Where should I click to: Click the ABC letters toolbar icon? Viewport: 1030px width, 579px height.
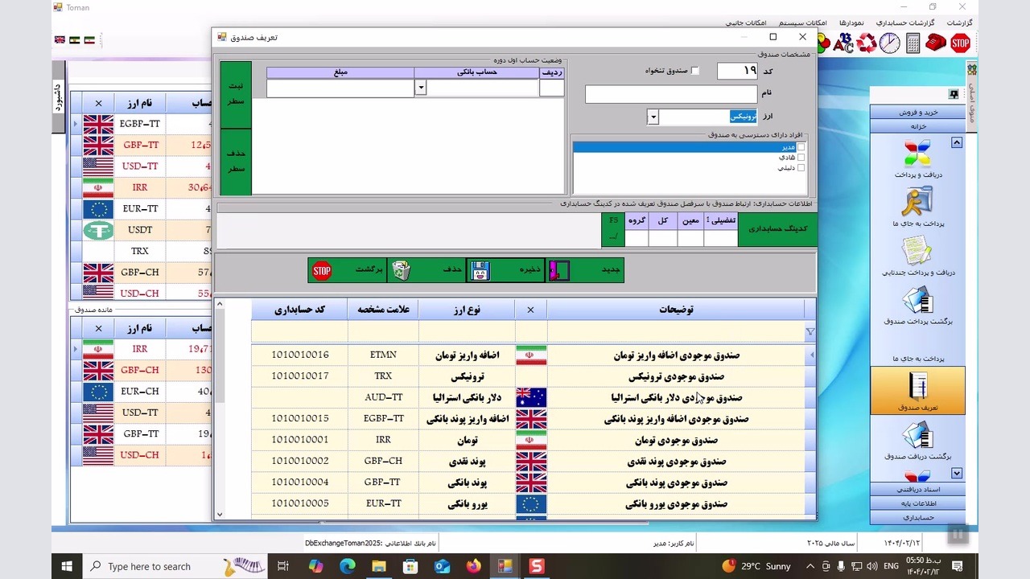point(843,43)
